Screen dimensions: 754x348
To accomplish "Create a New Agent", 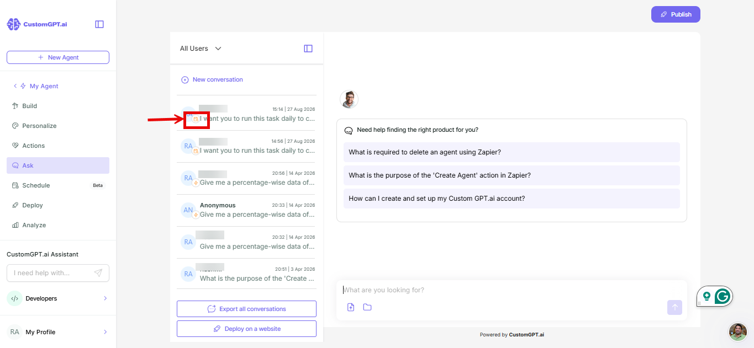I will [58, 57].
